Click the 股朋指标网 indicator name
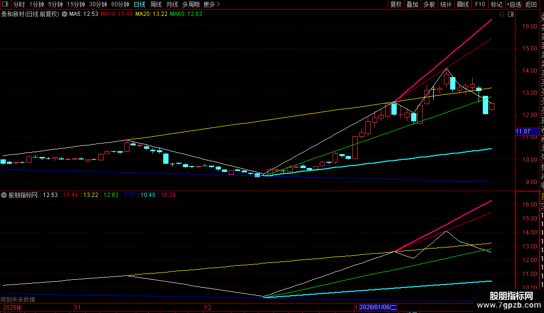Image resolution: width=544 pixels, height=313 pixels. pyautogui.click(x=23, y=195)
